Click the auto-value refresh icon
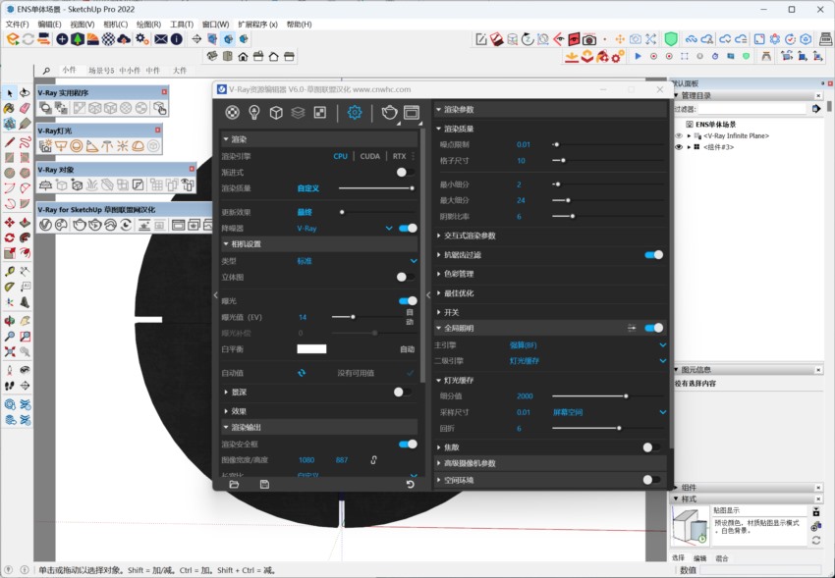 click(x=302, y=373)
